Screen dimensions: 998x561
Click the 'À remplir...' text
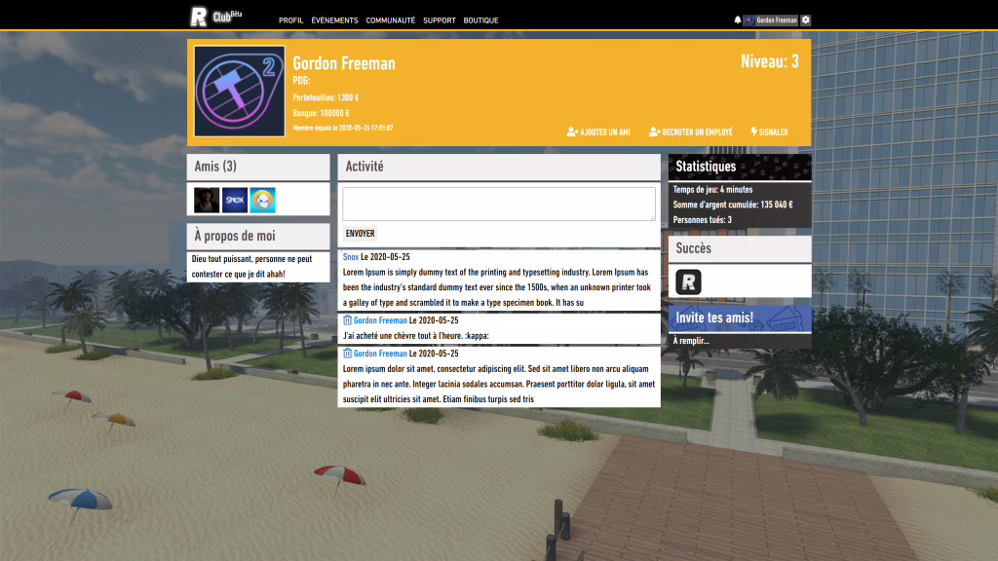coord(691,341)
